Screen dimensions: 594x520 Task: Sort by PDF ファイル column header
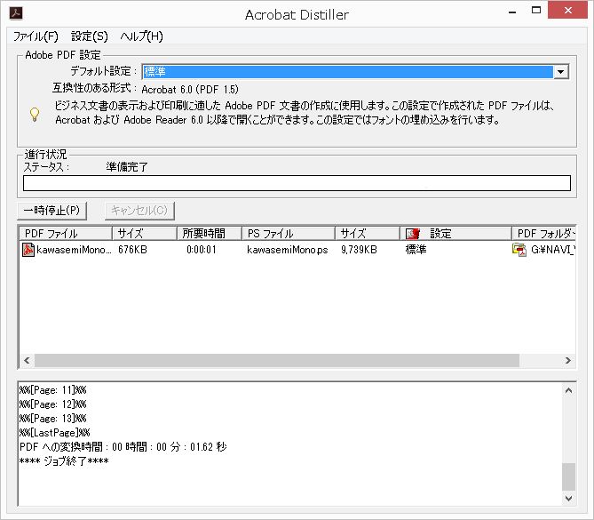click(66, 234)
